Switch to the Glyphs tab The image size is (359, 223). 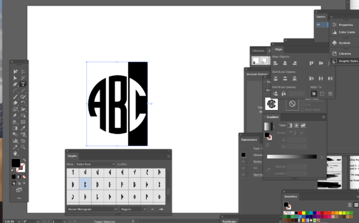pyautogui.click(x=72, y=156)
